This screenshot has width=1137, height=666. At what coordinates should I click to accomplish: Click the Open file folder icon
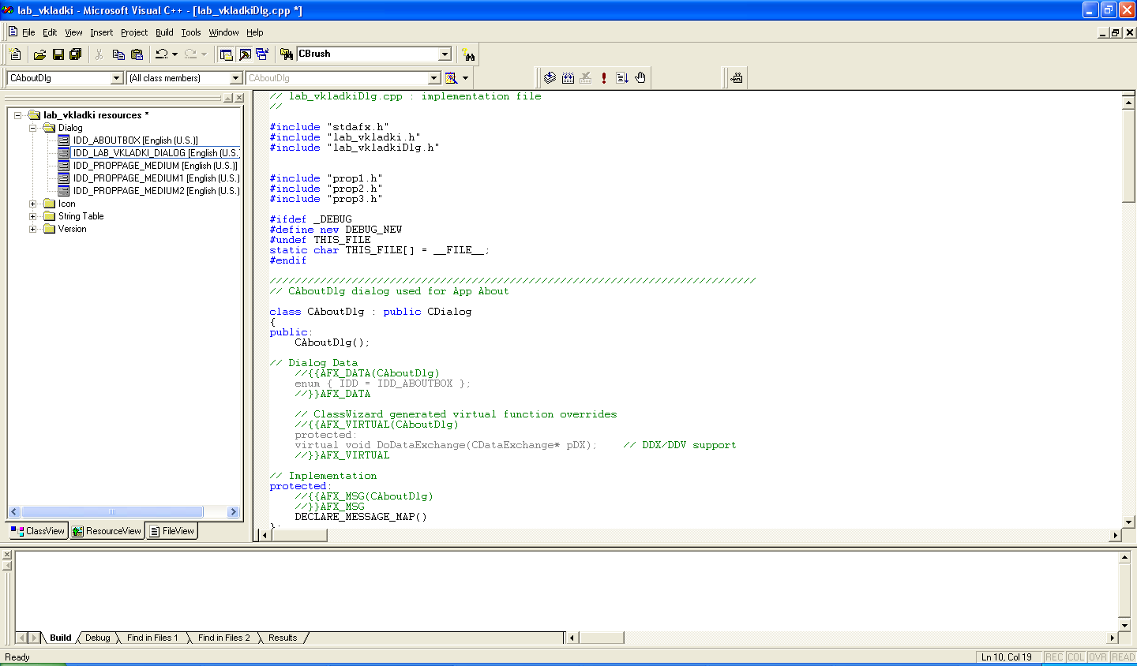pyautogui.click(x=39, y=54)
